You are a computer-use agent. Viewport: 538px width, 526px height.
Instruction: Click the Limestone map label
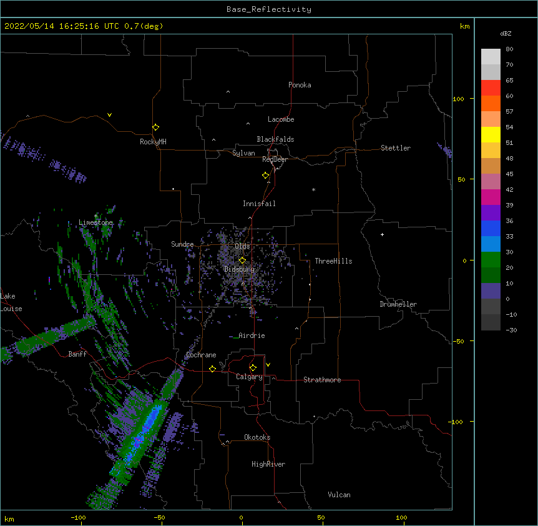tap(95, 222)
